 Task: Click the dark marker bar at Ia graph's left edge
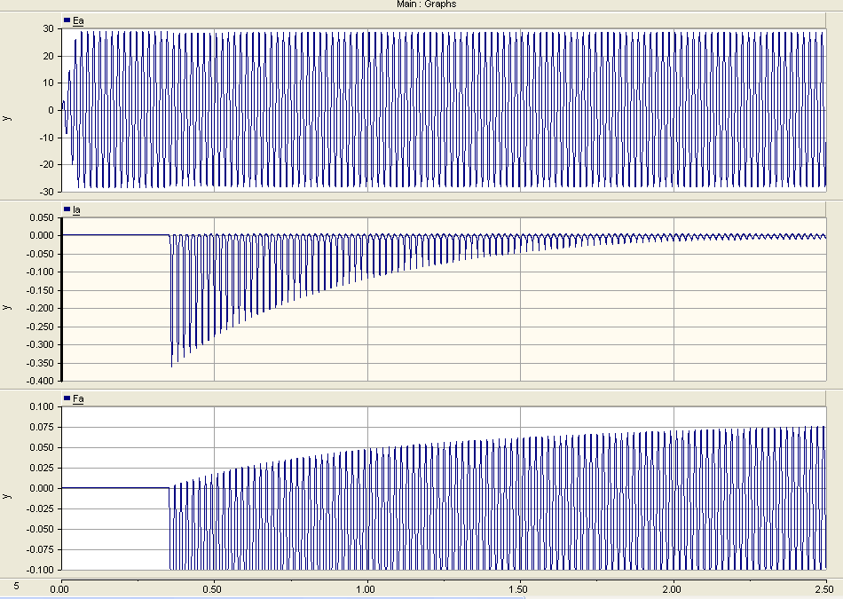62,300
